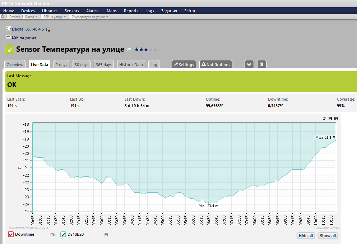Open the ESP на улице breadcrumb dropdown arrow
Image resolution: width=357 pixels, height=244 pixels.
(65, 17)
